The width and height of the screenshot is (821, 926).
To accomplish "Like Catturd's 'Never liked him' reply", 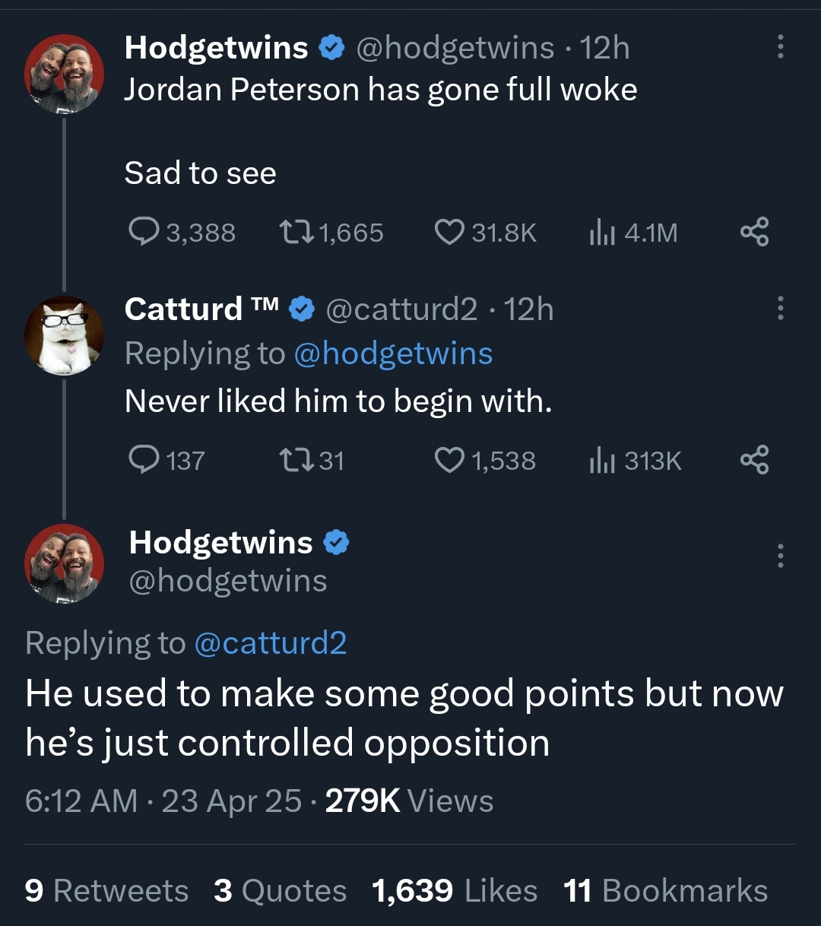I will pos(449,460).
